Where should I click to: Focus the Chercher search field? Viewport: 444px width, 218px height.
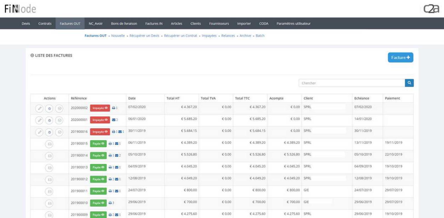coord(352,83)
